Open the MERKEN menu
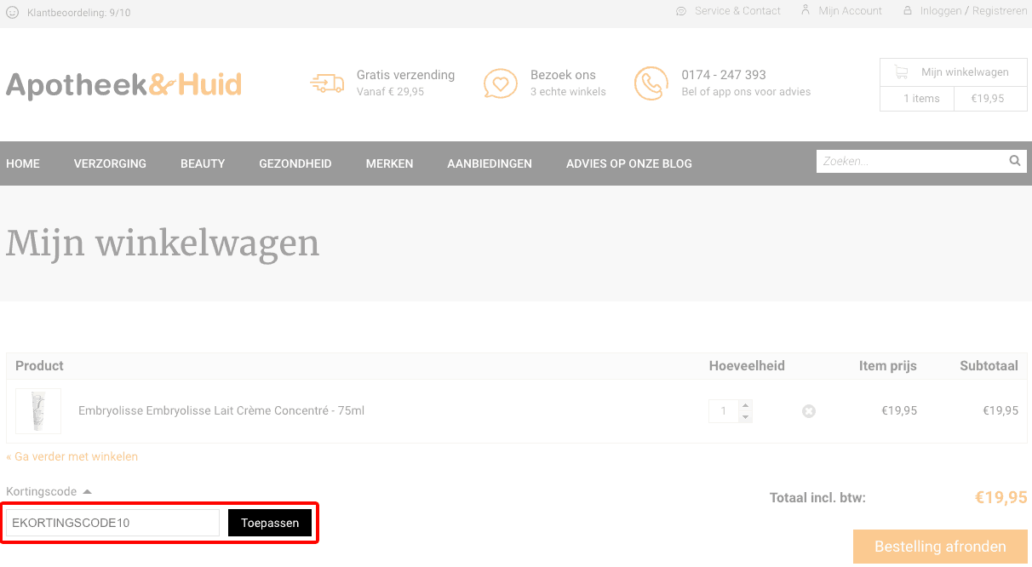The image size is (1032, 567). [x=390, y=163]
